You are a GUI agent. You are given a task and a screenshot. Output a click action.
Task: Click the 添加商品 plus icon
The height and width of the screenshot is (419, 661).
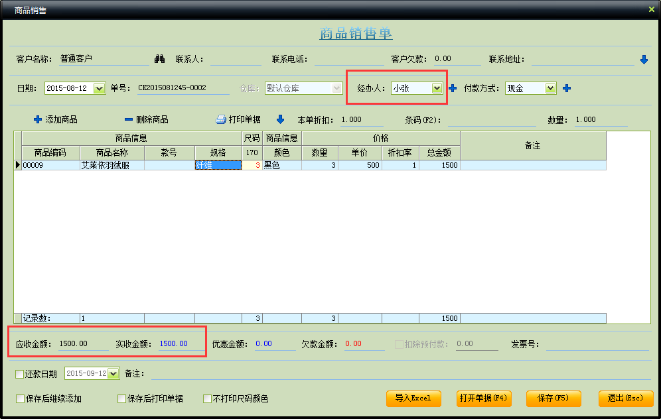point(38,119)
